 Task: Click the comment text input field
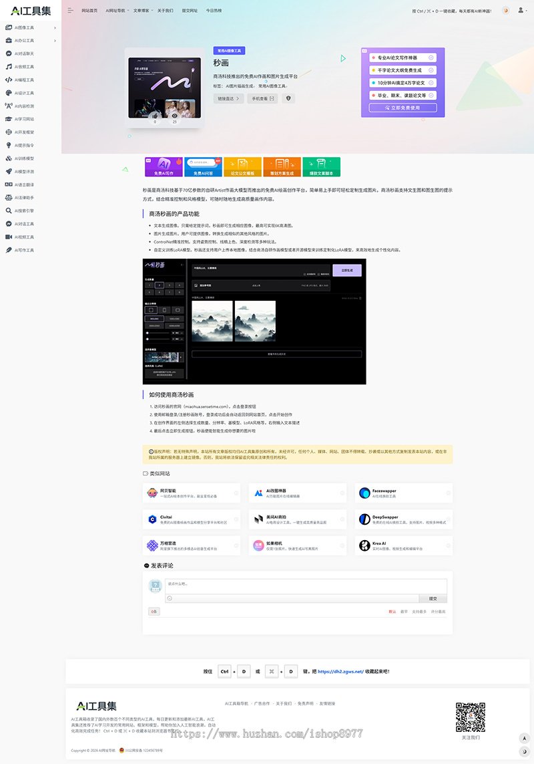pos(306,587)
